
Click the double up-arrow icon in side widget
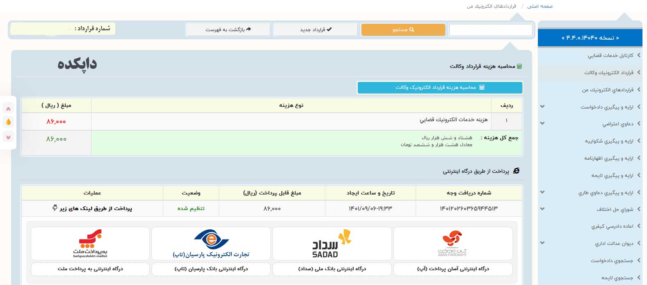(x=8, y=109)
